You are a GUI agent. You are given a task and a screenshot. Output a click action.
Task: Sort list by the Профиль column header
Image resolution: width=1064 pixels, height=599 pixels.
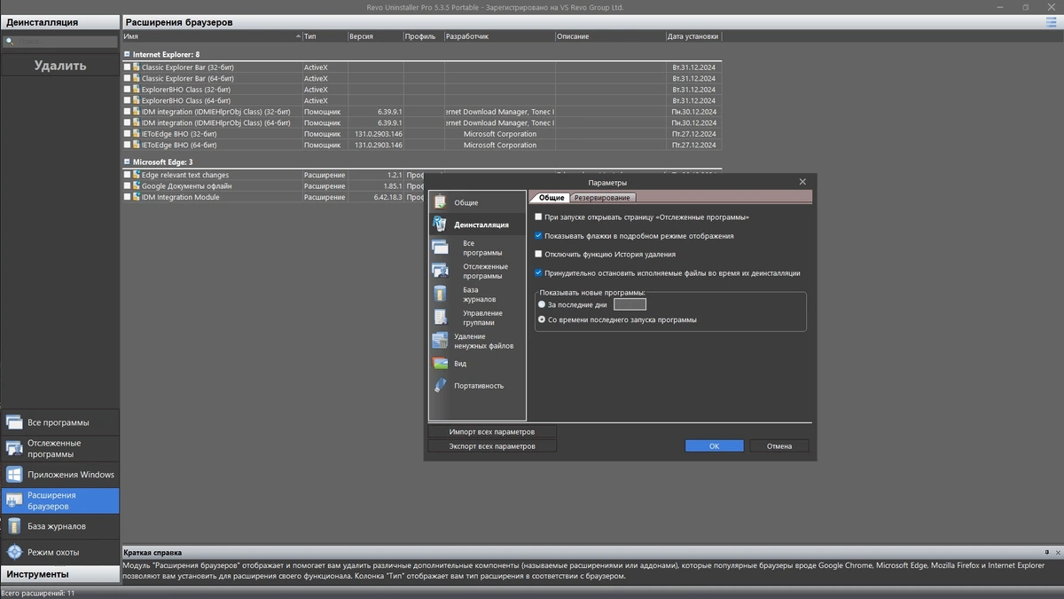(423, 37)
